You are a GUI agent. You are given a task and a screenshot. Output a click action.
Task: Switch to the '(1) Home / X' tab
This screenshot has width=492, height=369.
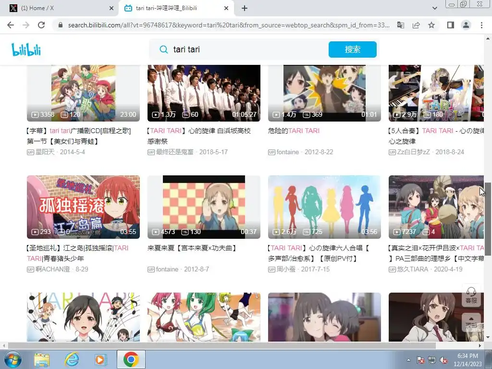click(x=59, y=8)
